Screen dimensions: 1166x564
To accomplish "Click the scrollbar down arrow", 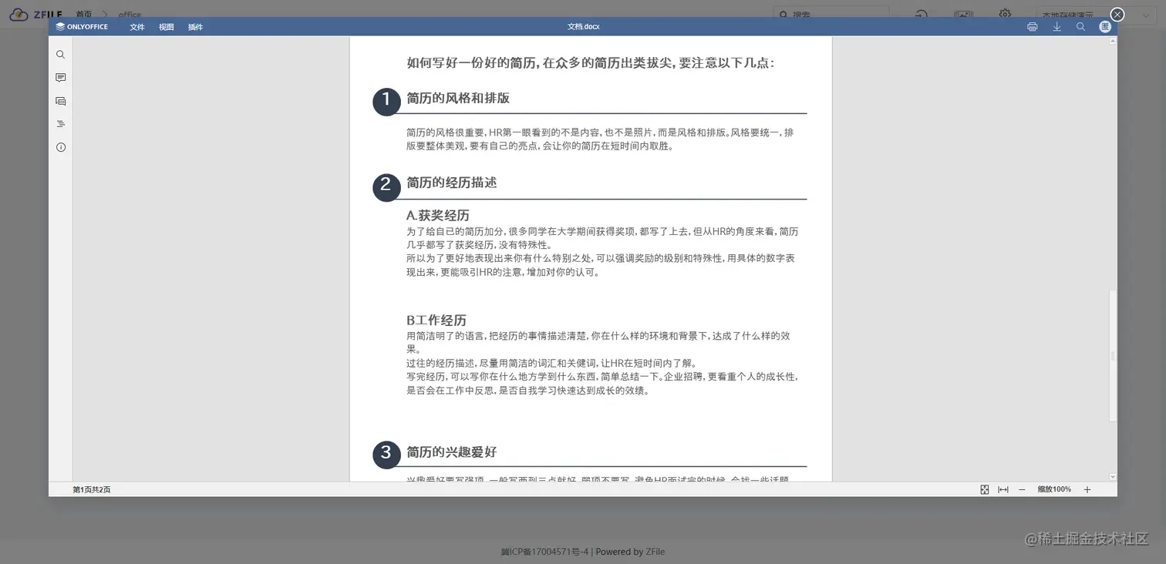I will coord(1113,477).
